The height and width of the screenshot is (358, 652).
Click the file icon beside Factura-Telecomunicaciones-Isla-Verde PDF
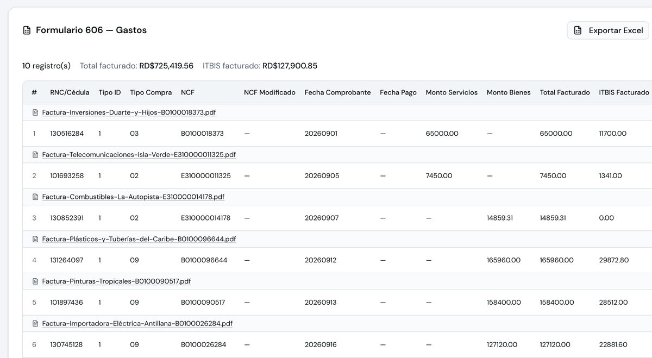[x=36, y=155]
